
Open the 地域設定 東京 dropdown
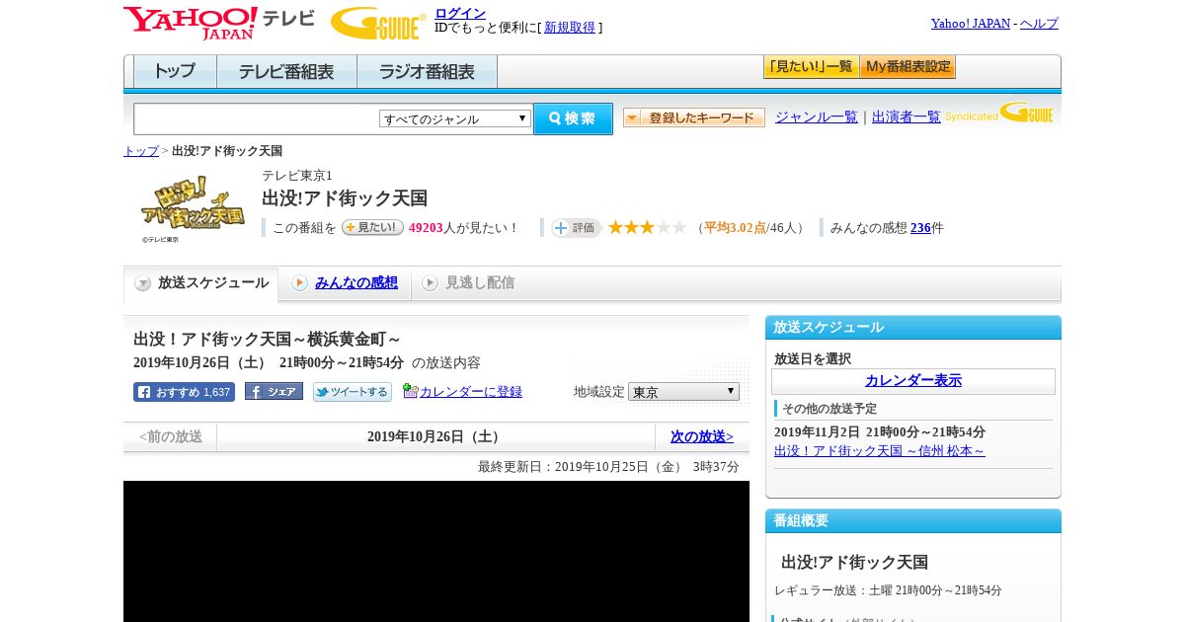[x=683, y=392]
